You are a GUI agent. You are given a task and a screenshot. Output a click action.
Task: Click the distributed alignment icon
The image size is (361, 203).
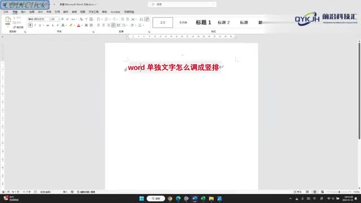point(118,25)
